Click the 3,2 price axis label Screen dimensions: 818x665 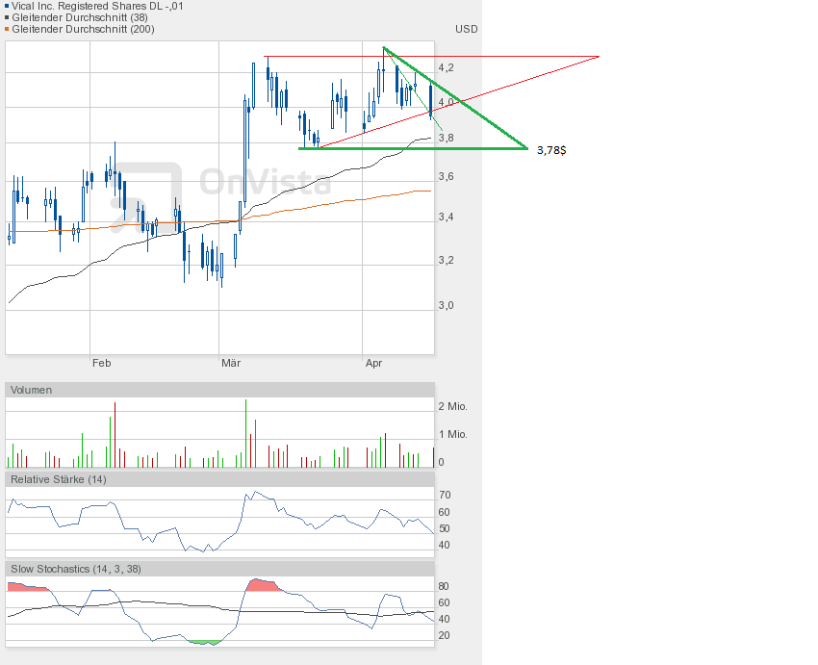coord(446,260)
